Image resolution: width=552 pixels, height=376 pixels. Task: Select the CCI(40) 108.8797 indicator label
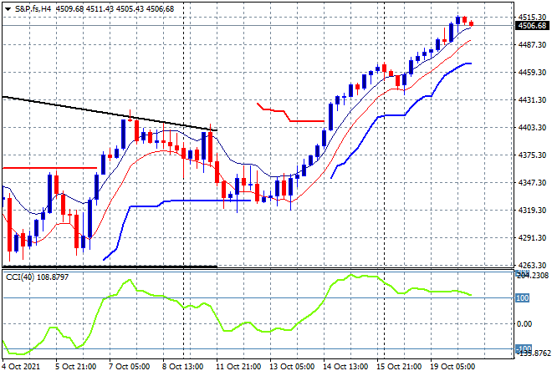[x=38, y=277]
